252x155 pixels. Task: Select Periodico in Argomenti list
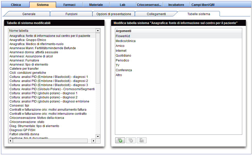point(178,60)
